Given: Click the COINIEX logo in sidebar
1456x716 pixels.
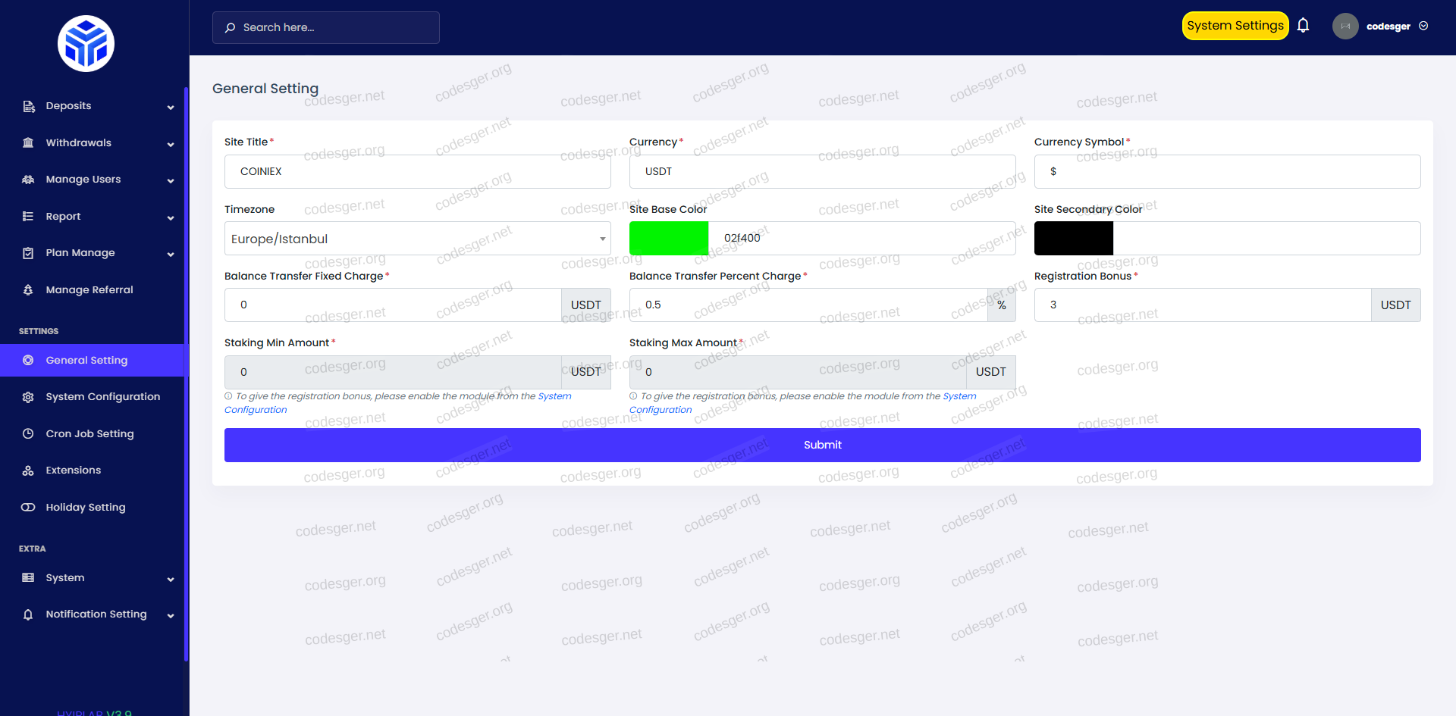Looking at the screenshot, I should (x=86, y=44).
